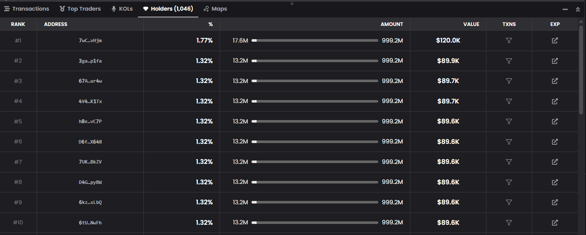Open explorer link for rank #1 holder
Screen dimensions: 586x235
[x=555, y=40]
